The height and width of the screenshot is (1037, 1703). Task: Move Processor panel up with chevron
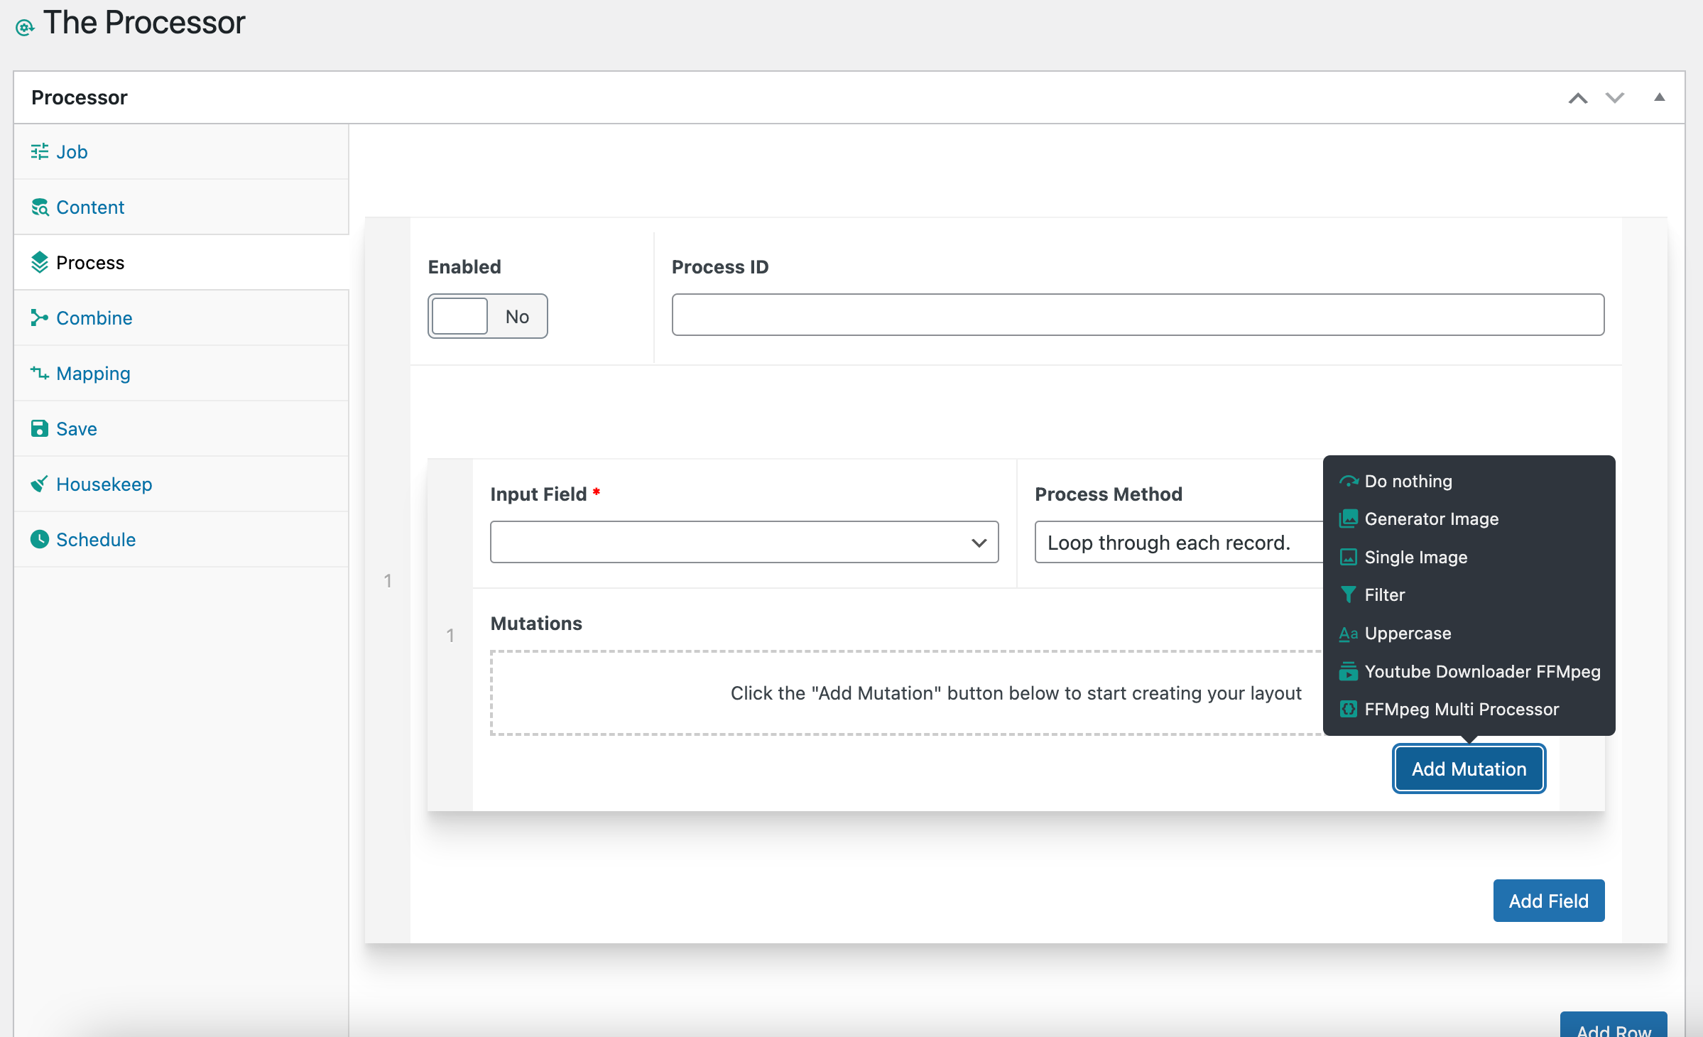coord(1577,98)
